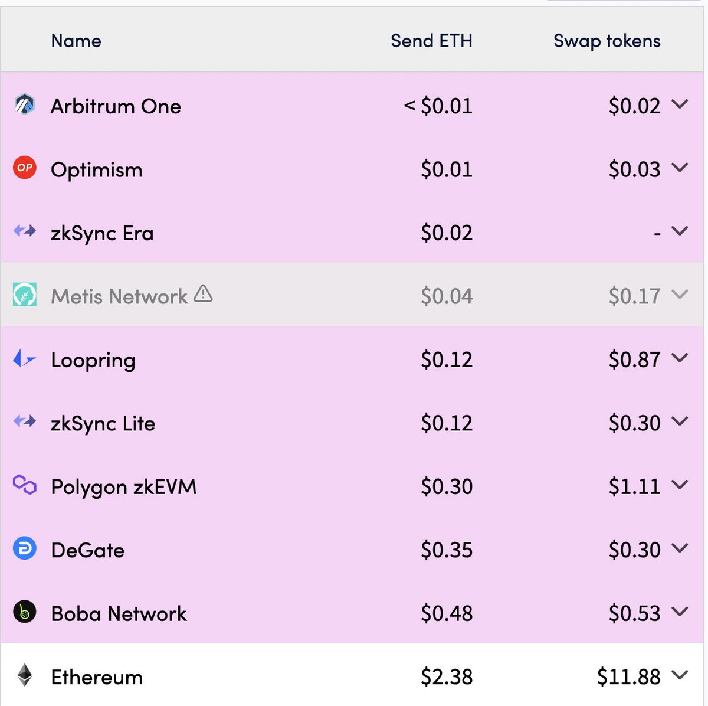The image size is (708, 706).
Task: Sort by the Swap tokens column header
Action: click(x=607, y=41)
